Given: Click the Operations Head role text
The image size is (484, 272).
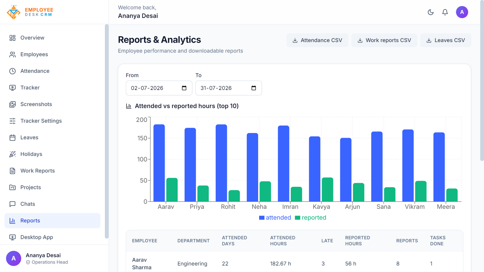Looking at the screenshot, I should click(x=50, y=262).
